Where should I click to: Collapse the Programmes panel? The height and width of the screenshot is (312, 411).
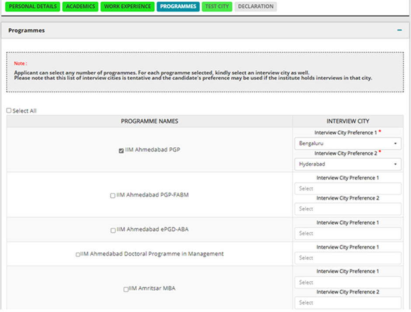click(399, 30)
